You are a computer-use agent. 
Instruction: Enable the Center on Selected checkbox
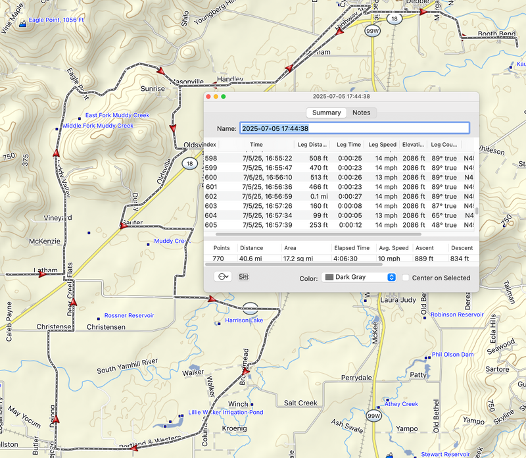(406, 278)
